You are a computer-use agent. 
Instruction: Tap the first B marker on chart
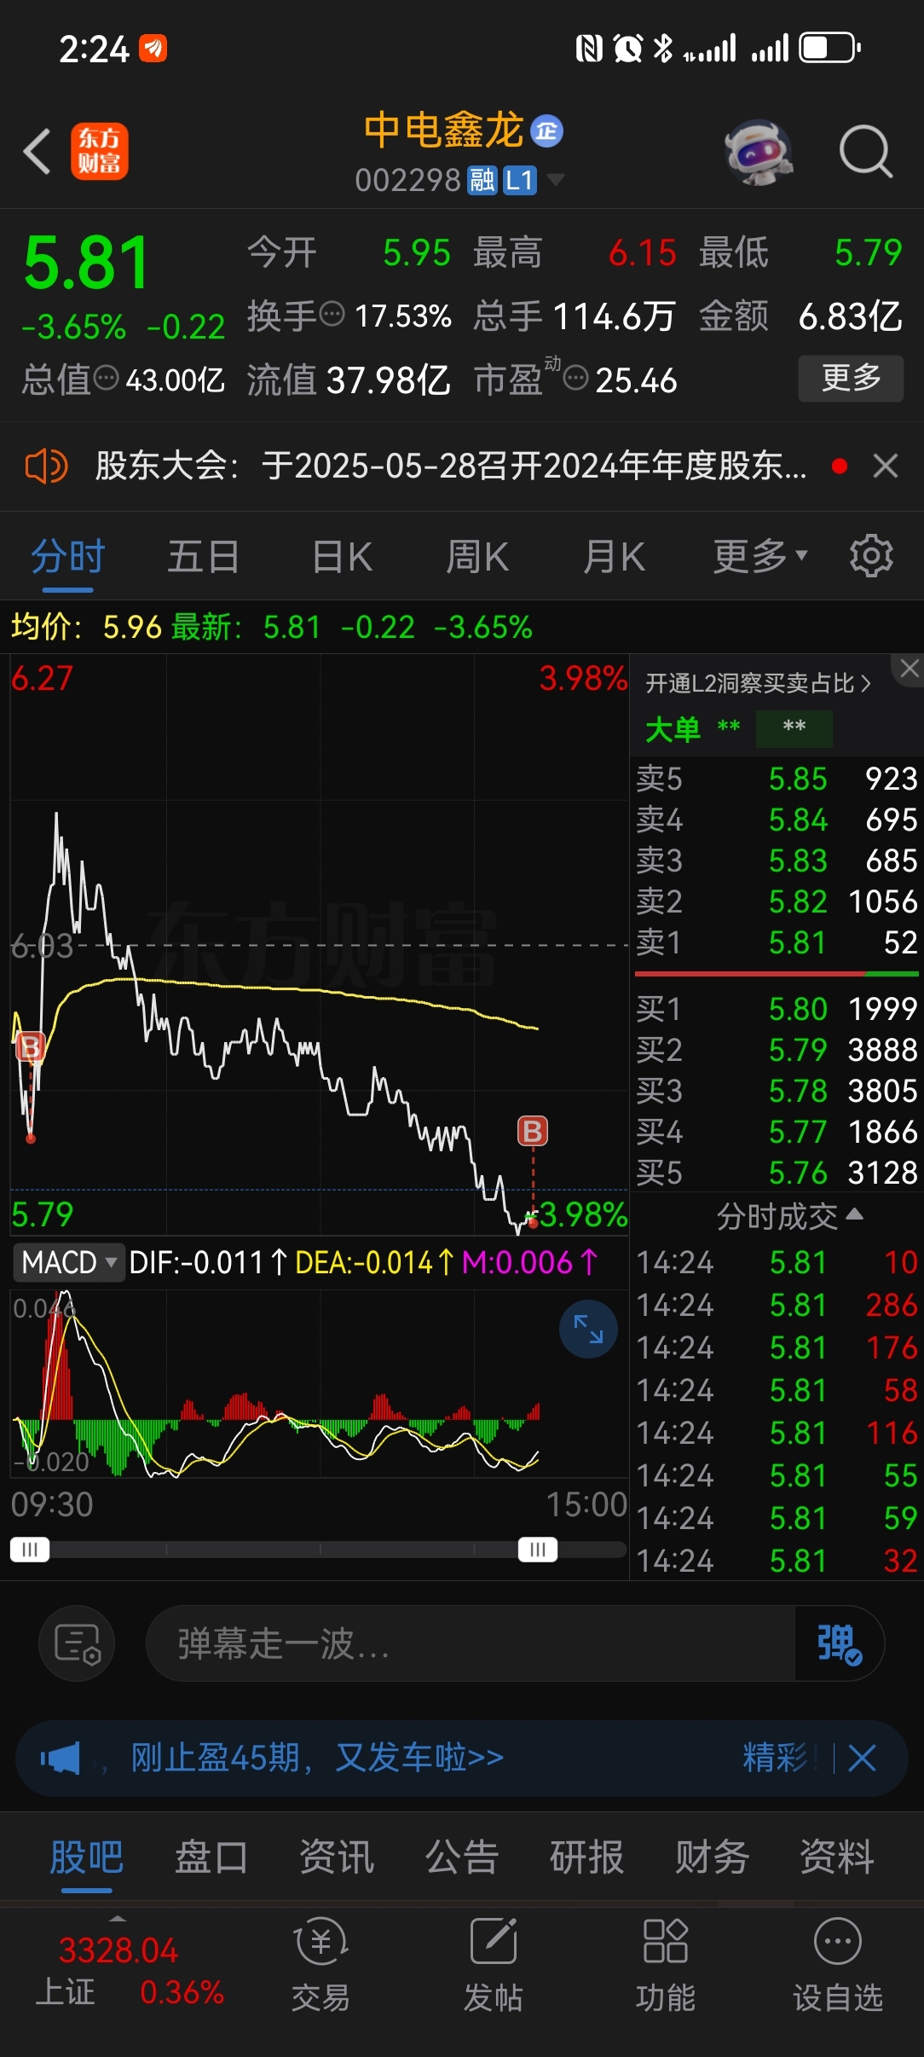pos(31,1046)
